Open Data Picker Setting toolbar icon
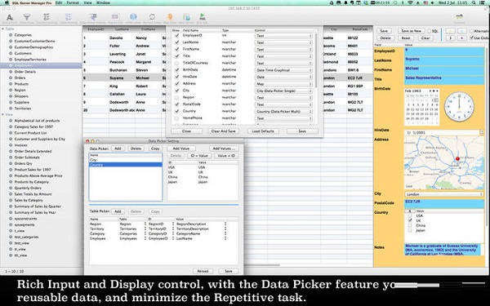This screenshot has height=306, width=490. point(93,17)
